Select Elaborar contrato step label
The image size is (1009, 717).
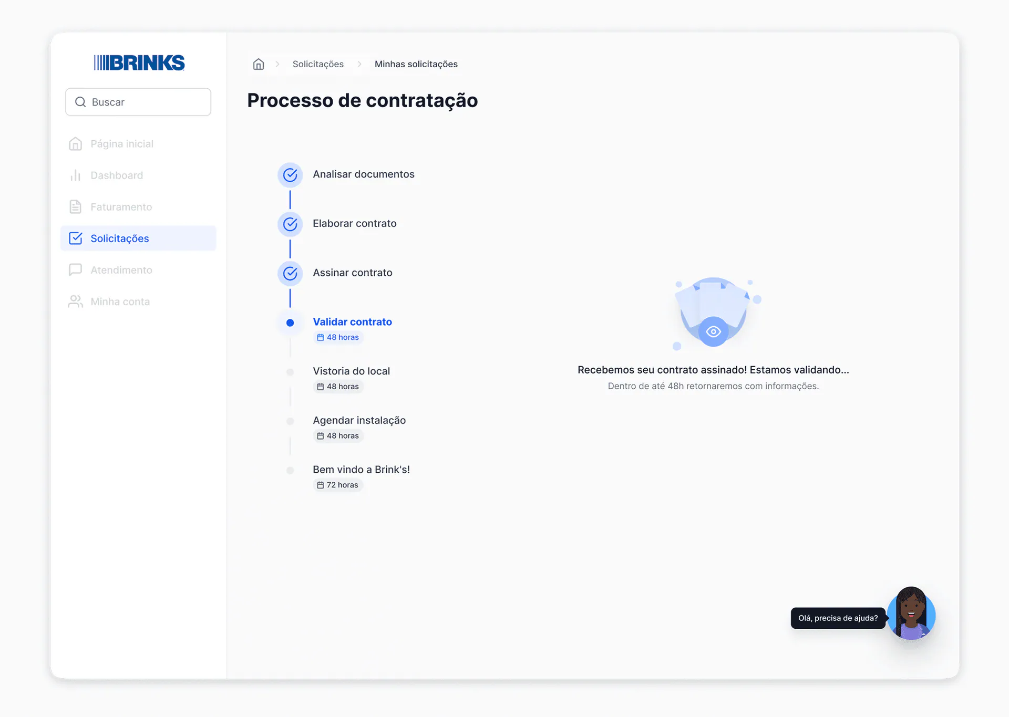pyautogui.click(x=355, y=224)
